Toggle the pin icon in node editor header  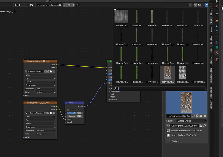[x=78, y=5]
